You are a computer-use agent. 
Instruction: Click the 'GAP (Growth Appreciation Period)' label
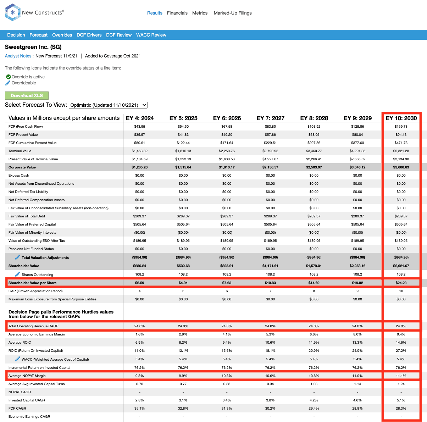(35, 291)
